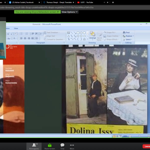Select the Right Brace shape

(x=81, y=39)
